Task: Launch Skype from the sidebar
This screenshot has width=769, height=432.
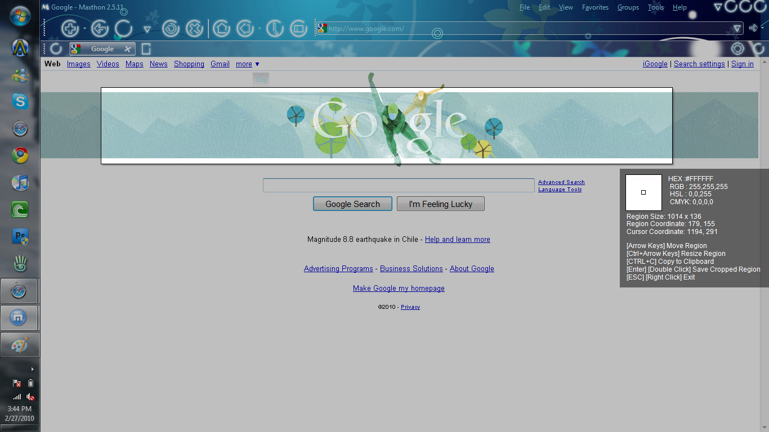Action: pos(20,102)
